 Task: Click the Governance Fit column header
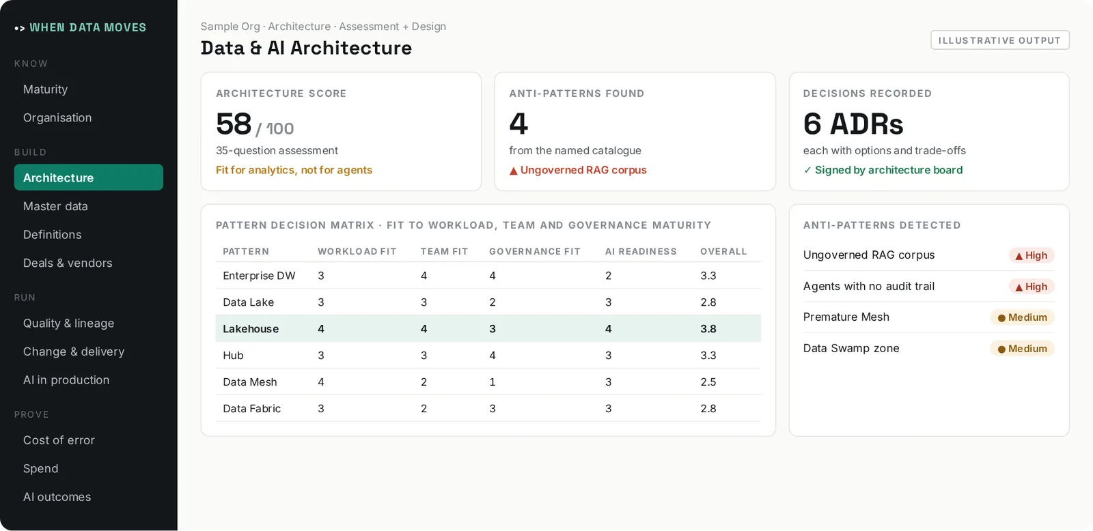(x=534, y=252)
